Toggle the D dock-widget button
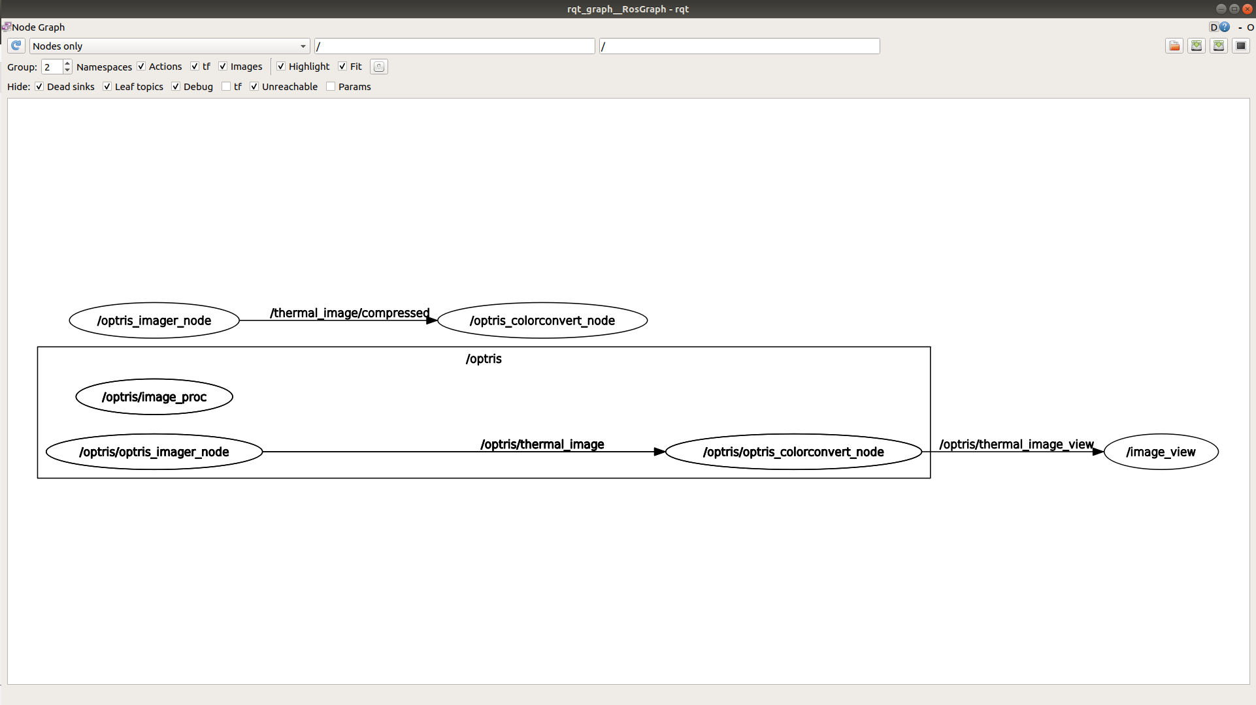 click(x=1214, y=27)
